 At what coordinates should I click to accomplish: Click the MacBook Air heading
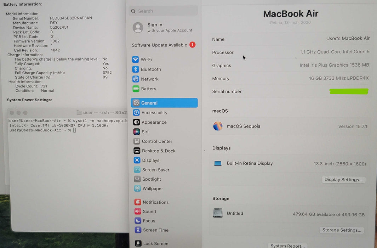tap(291, 14)
